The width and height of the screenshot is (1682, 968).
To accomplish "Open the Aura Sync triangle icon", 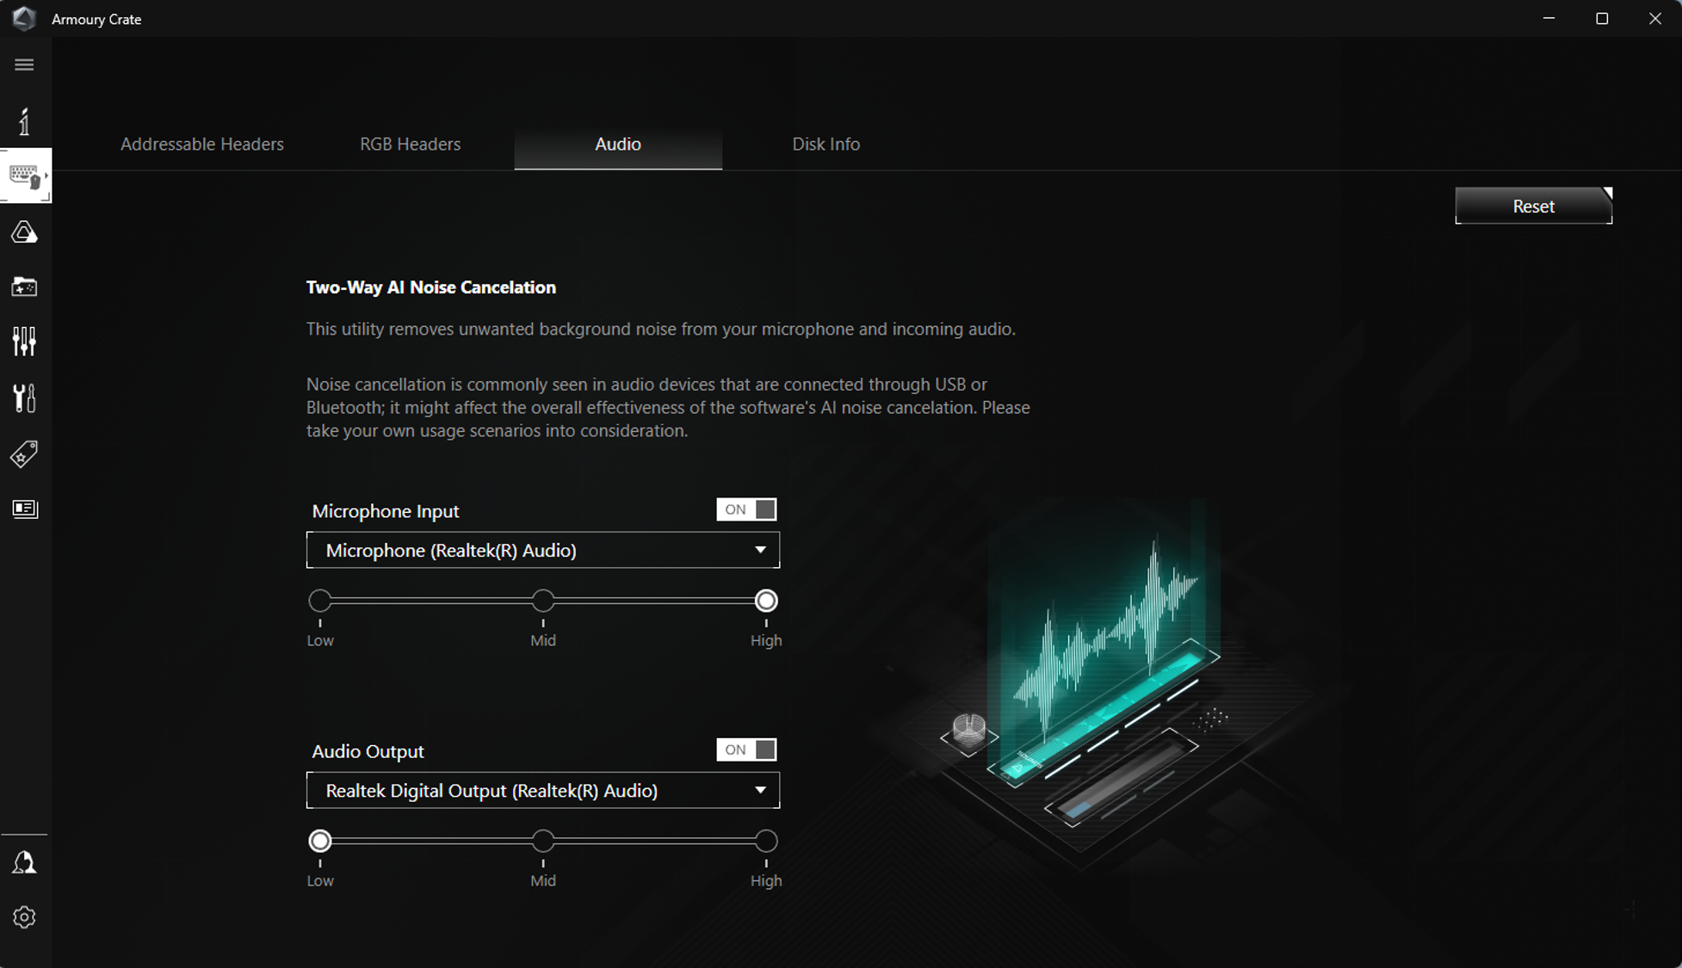I will [x=24, y=232].
